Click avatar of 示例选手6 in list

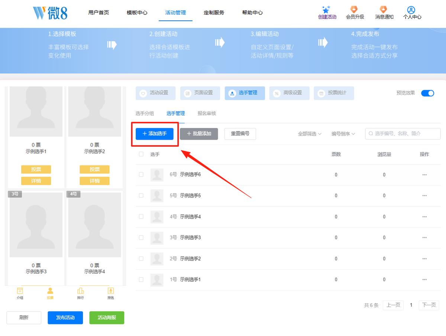point(157,175)
